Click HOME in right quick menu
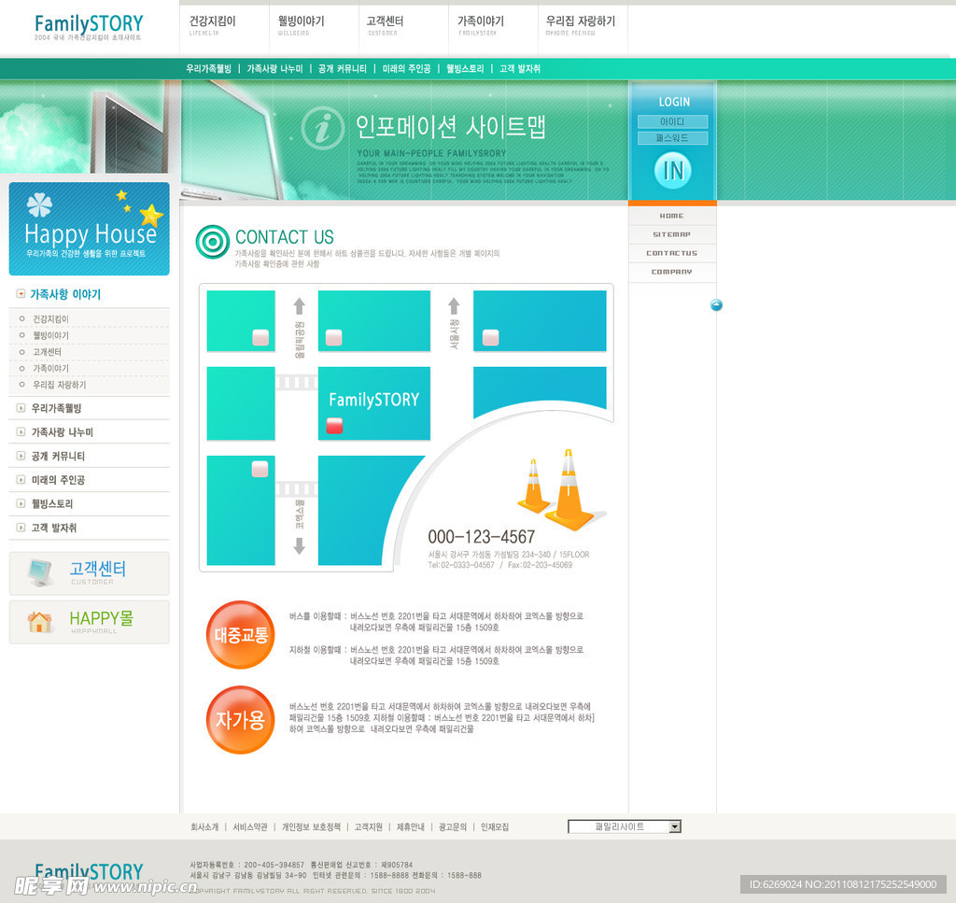Viewport: 956px width, 903px height. tap(672, 216)
